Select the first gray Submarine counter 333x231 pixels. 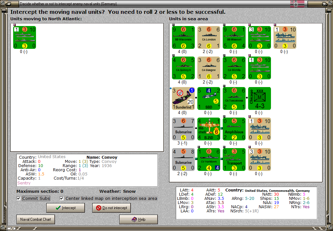click(183, 129)
